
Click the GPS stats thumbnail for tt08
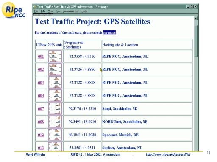click(55, 122)
